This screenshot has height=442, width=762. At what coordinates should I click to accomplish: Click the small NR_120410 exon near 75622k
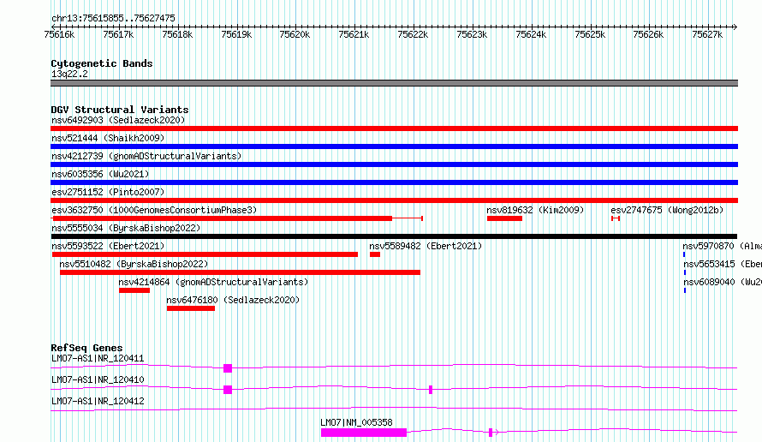431,390
